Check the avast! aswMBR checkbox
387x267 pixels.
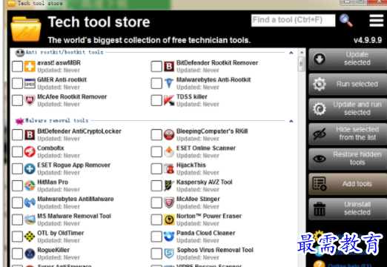click(x=17, y=67)
